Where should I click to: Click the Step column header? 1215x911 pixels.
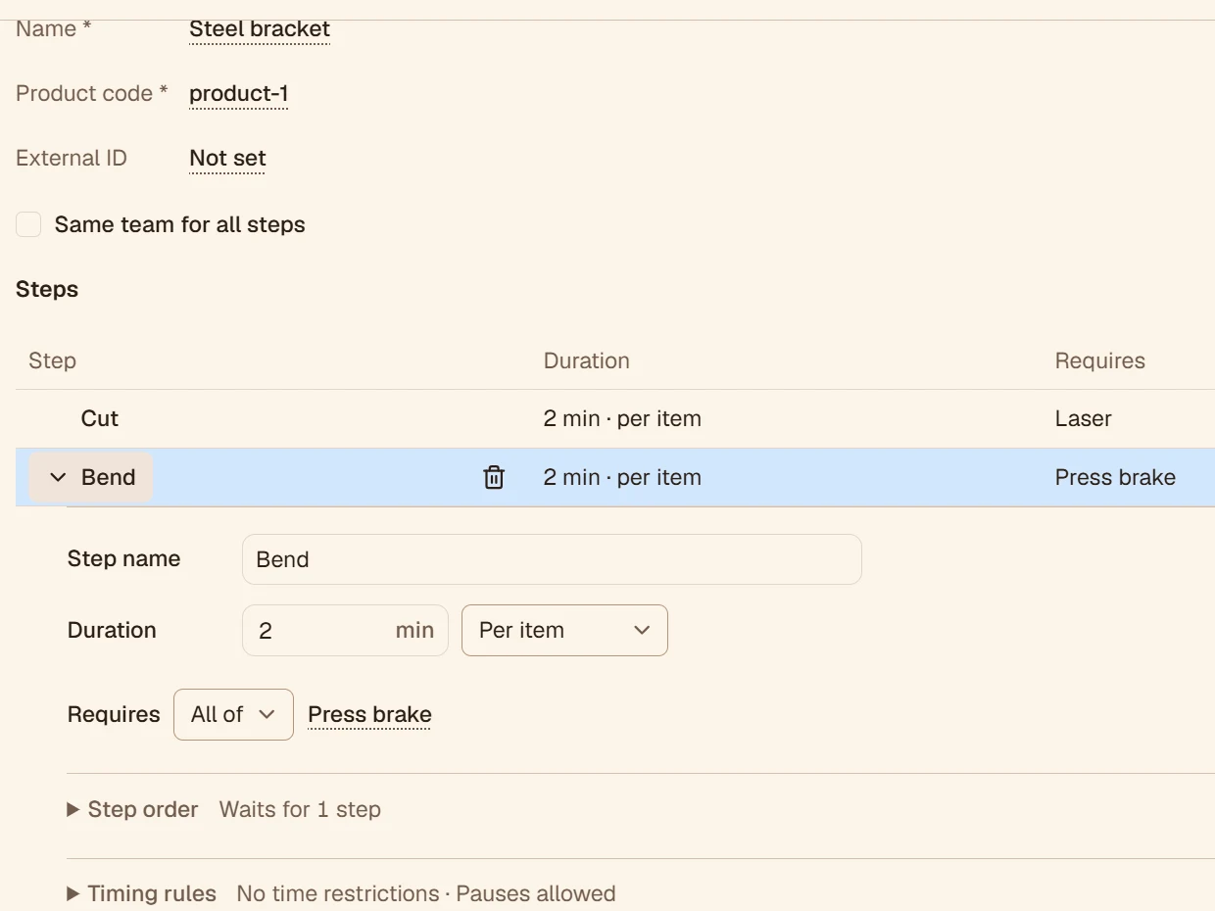[x=52, y=361]
